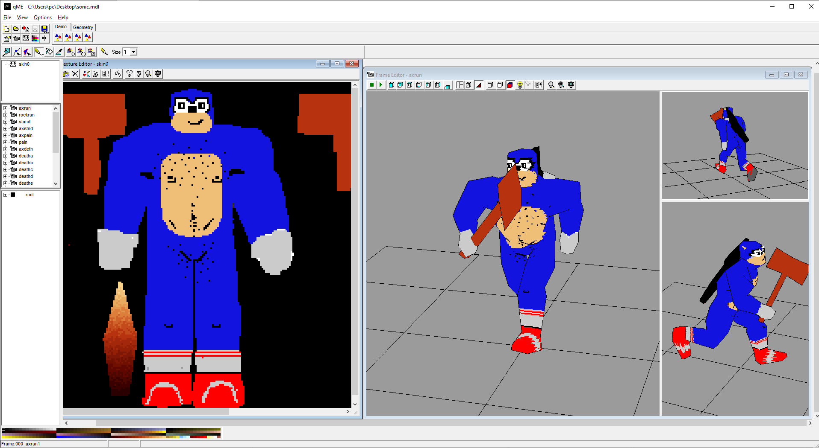Click the mirror icon in main toolbar
The image size is (819, 448).
coord(44,38)
